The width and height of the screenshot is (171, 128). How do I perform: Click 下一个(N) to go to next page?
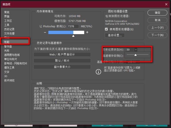tap(157, 35)
